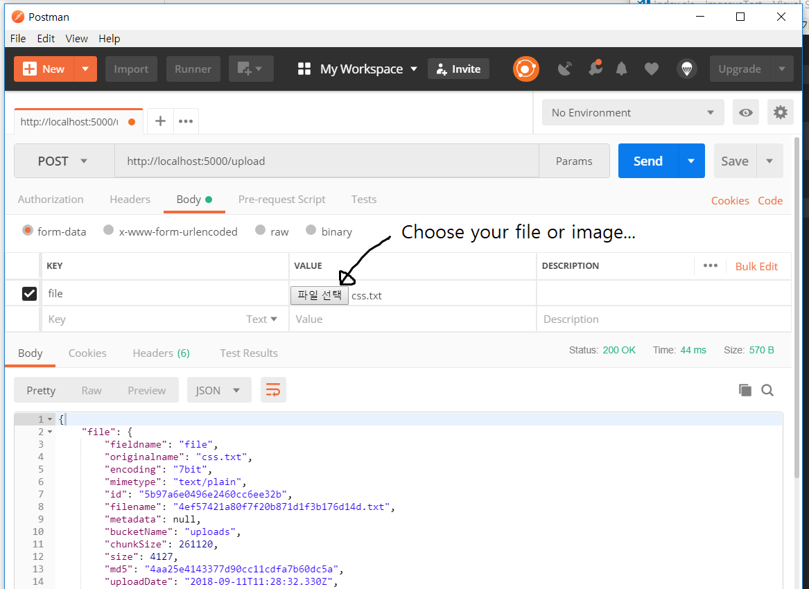Select the form-data radio button

coord(28,230)
